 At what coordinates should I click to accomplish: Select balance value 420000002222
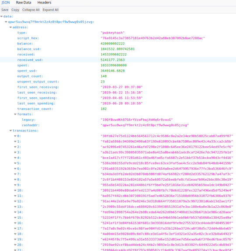(x=113, y=44)
